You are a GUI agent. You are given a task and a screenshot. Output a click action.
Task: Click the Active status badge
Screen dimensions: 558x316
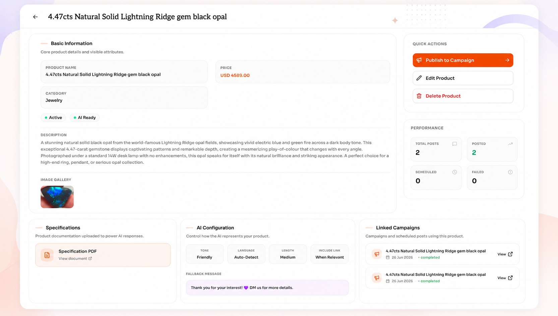[x=53, y=117]
